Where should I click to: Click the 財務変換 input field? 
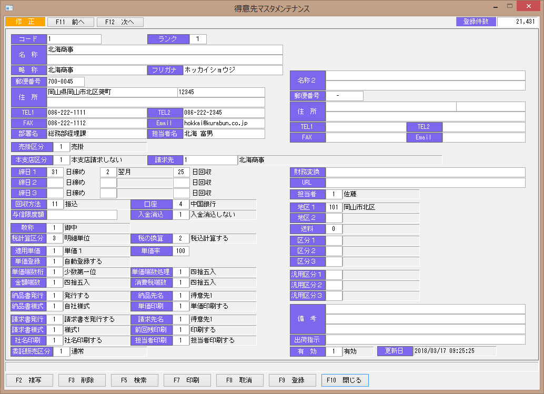coord(425,172)
